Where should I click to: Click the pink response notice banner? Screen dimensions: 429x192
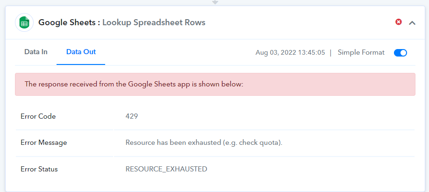click(215, 84)
